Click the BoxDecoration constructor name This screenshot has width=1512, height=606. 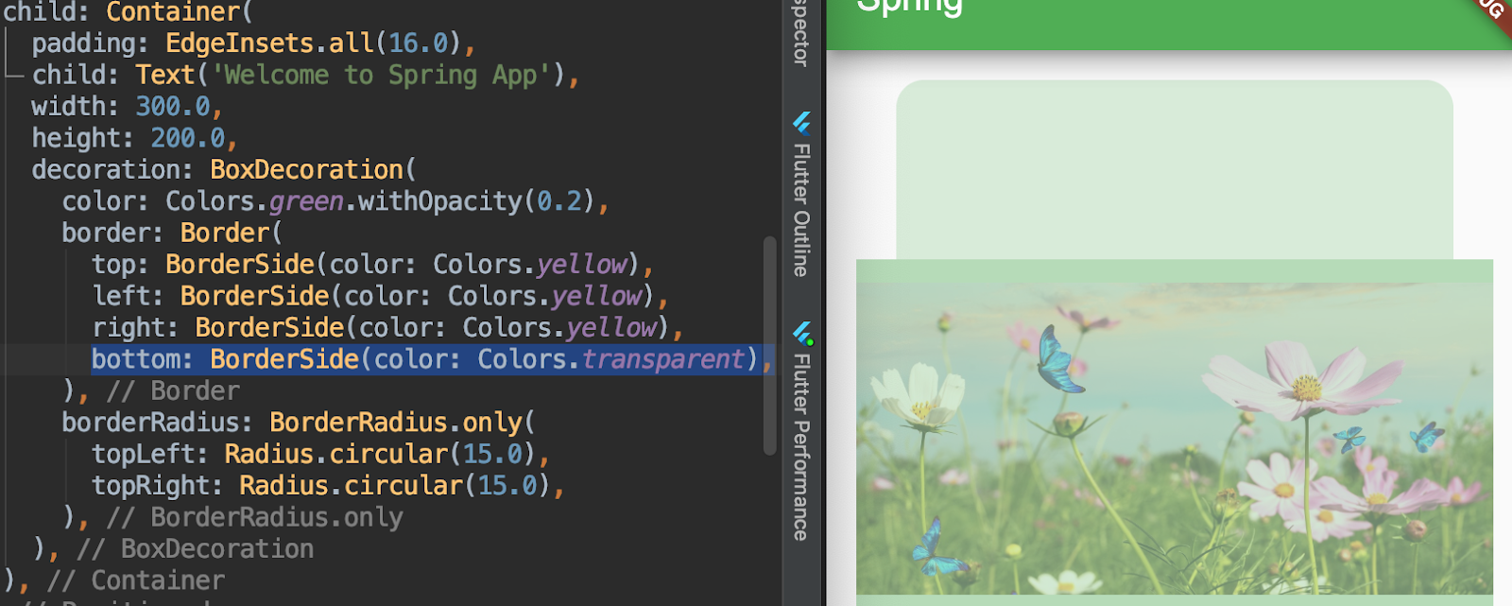click(x=306, y=170)
